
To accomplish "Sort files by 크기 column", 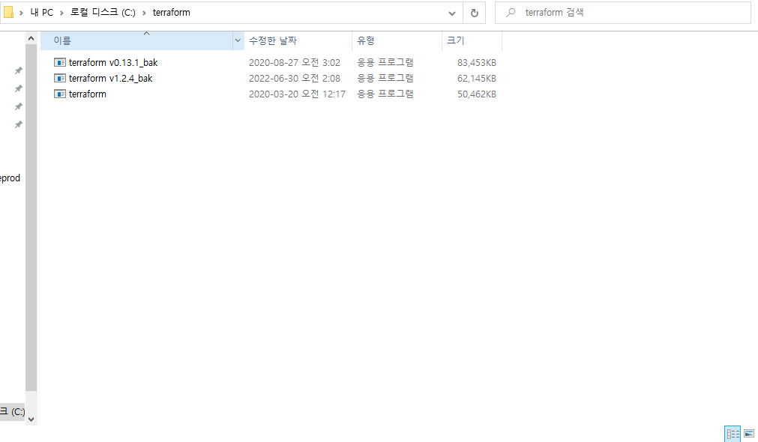I will pyautogui.click(x=472, y=41).
